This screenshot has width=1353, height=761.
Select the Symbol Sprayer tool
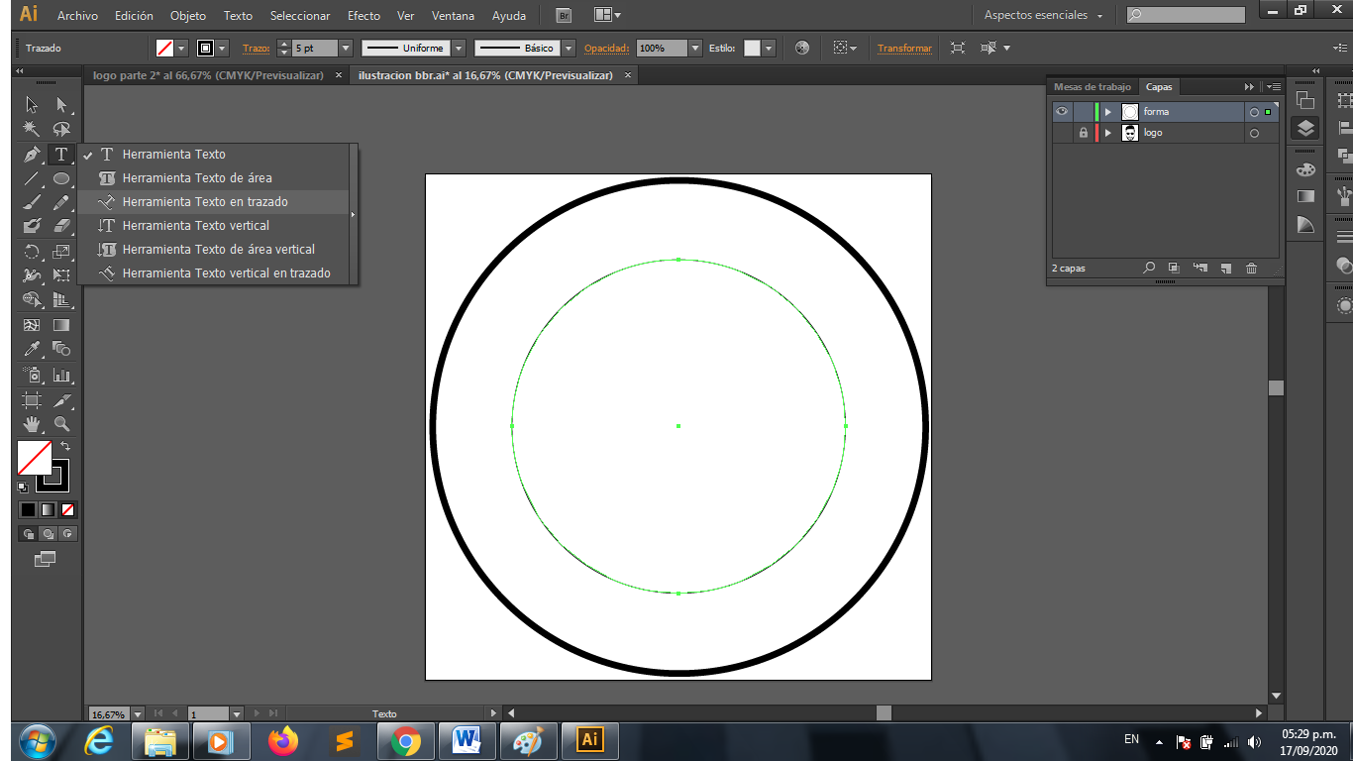click(x=32, y=375)
